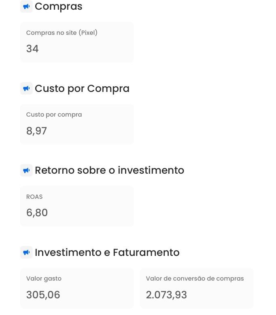Click the megaphone icon beside Retorno sobre o investimento

coord(26,170)
